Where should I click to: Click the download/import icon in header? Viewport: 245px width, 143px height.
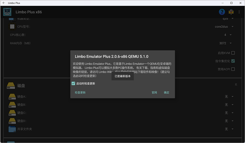(231, 12)
